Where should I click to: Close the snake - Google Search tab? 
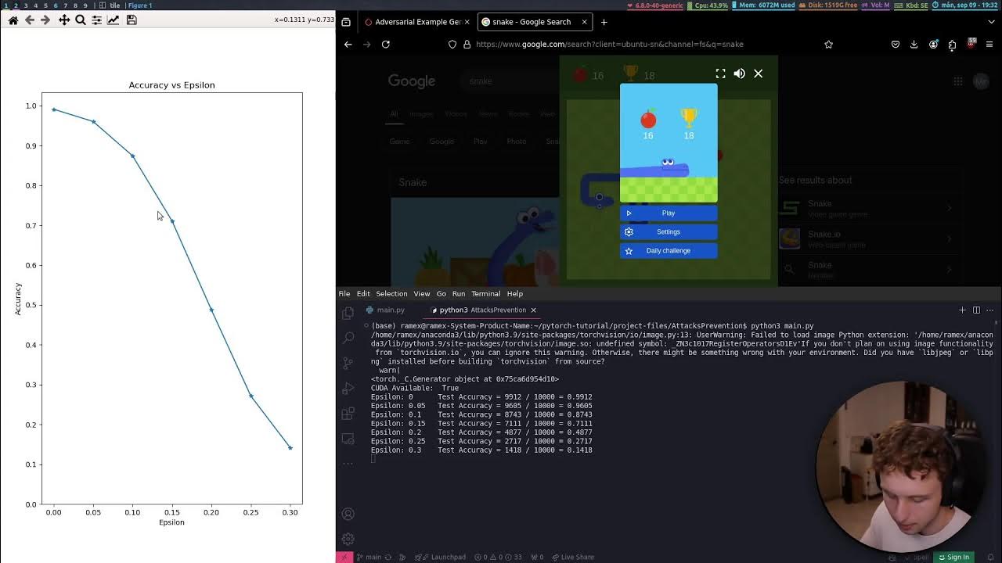584,22
